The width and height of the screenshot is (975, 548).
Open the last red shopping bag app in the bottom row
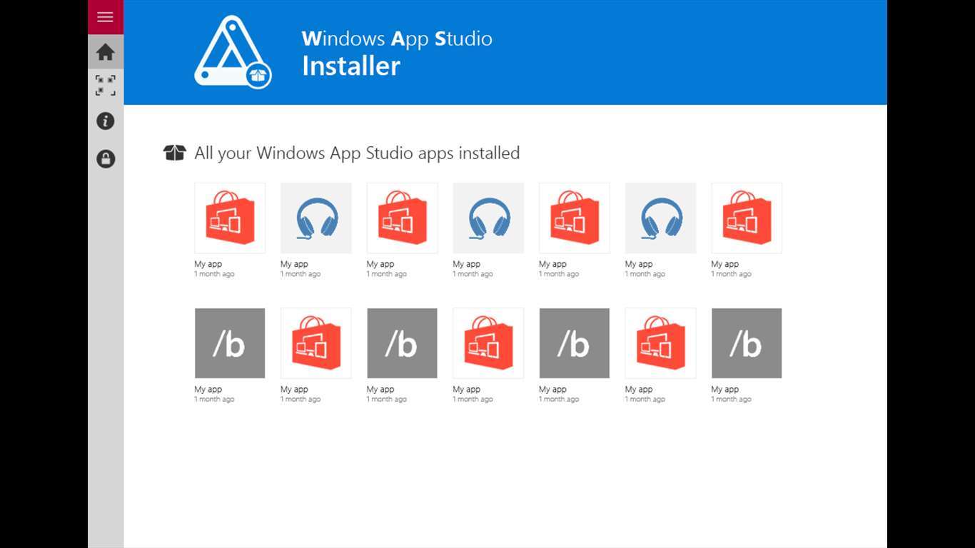point(660,343)
